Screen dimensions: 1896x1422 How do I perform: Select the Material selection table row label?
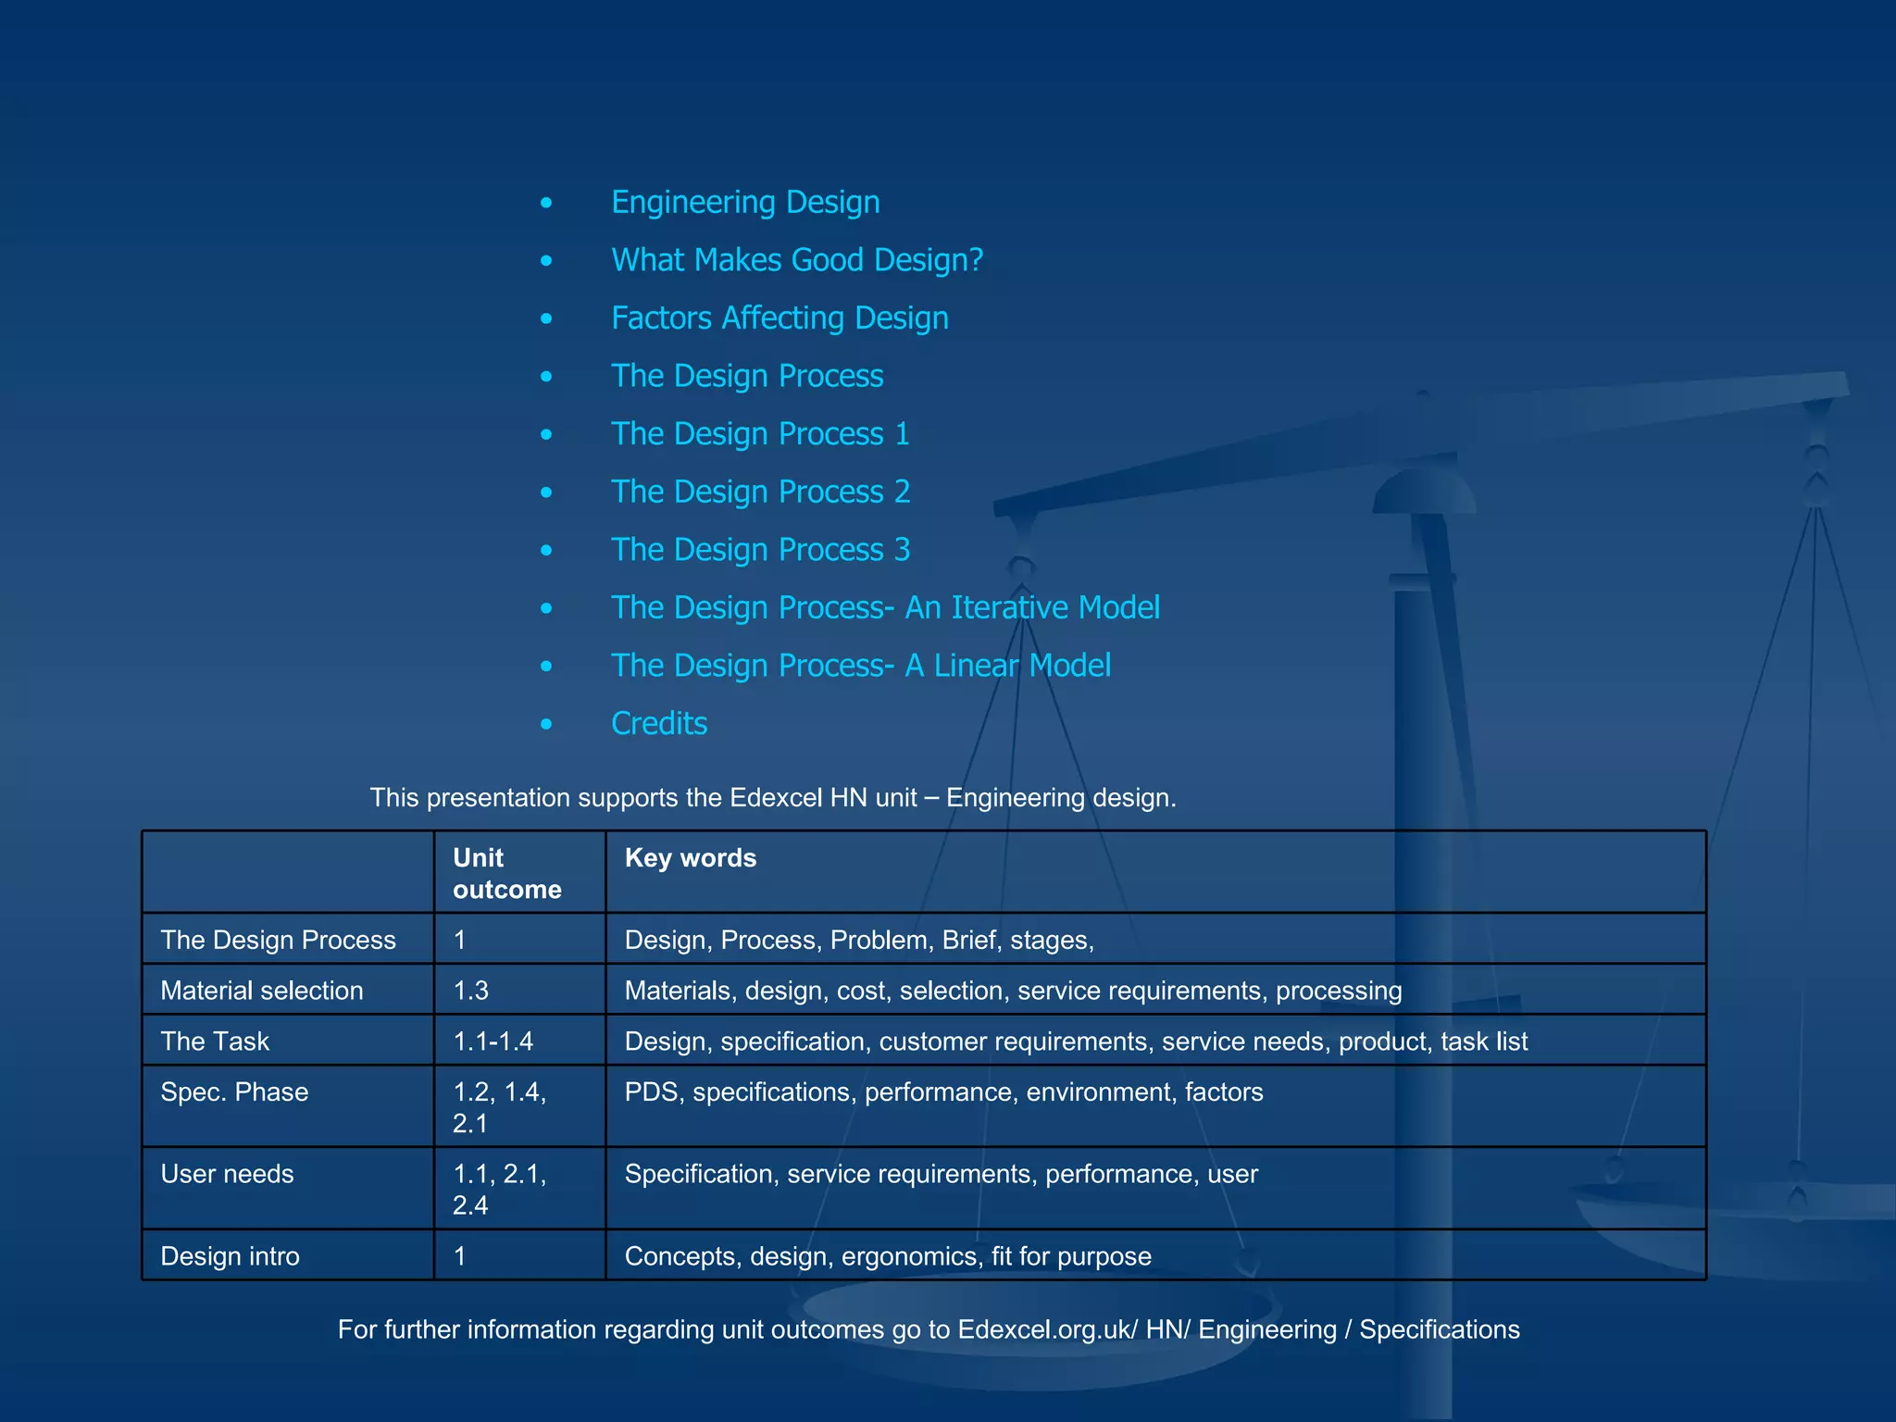262,991
